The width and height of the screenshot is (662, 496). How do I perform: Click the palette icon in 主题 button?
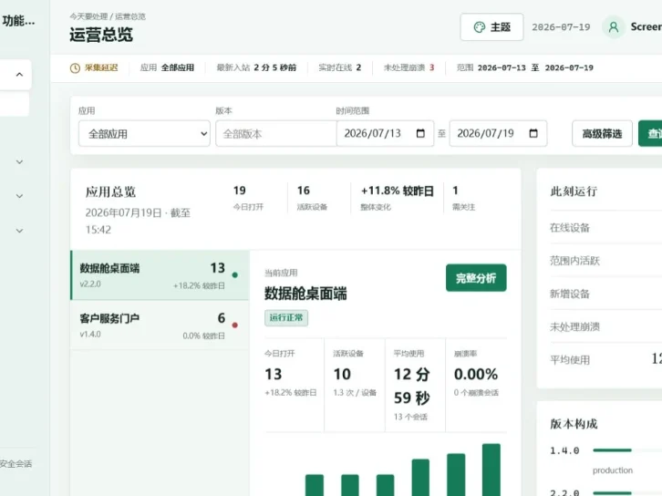[x=480, y=27]
